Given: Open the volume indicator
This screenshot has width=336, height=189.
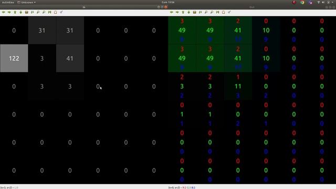Looking at the screenshot, I should pyautogui.click(x=323, y=2).
